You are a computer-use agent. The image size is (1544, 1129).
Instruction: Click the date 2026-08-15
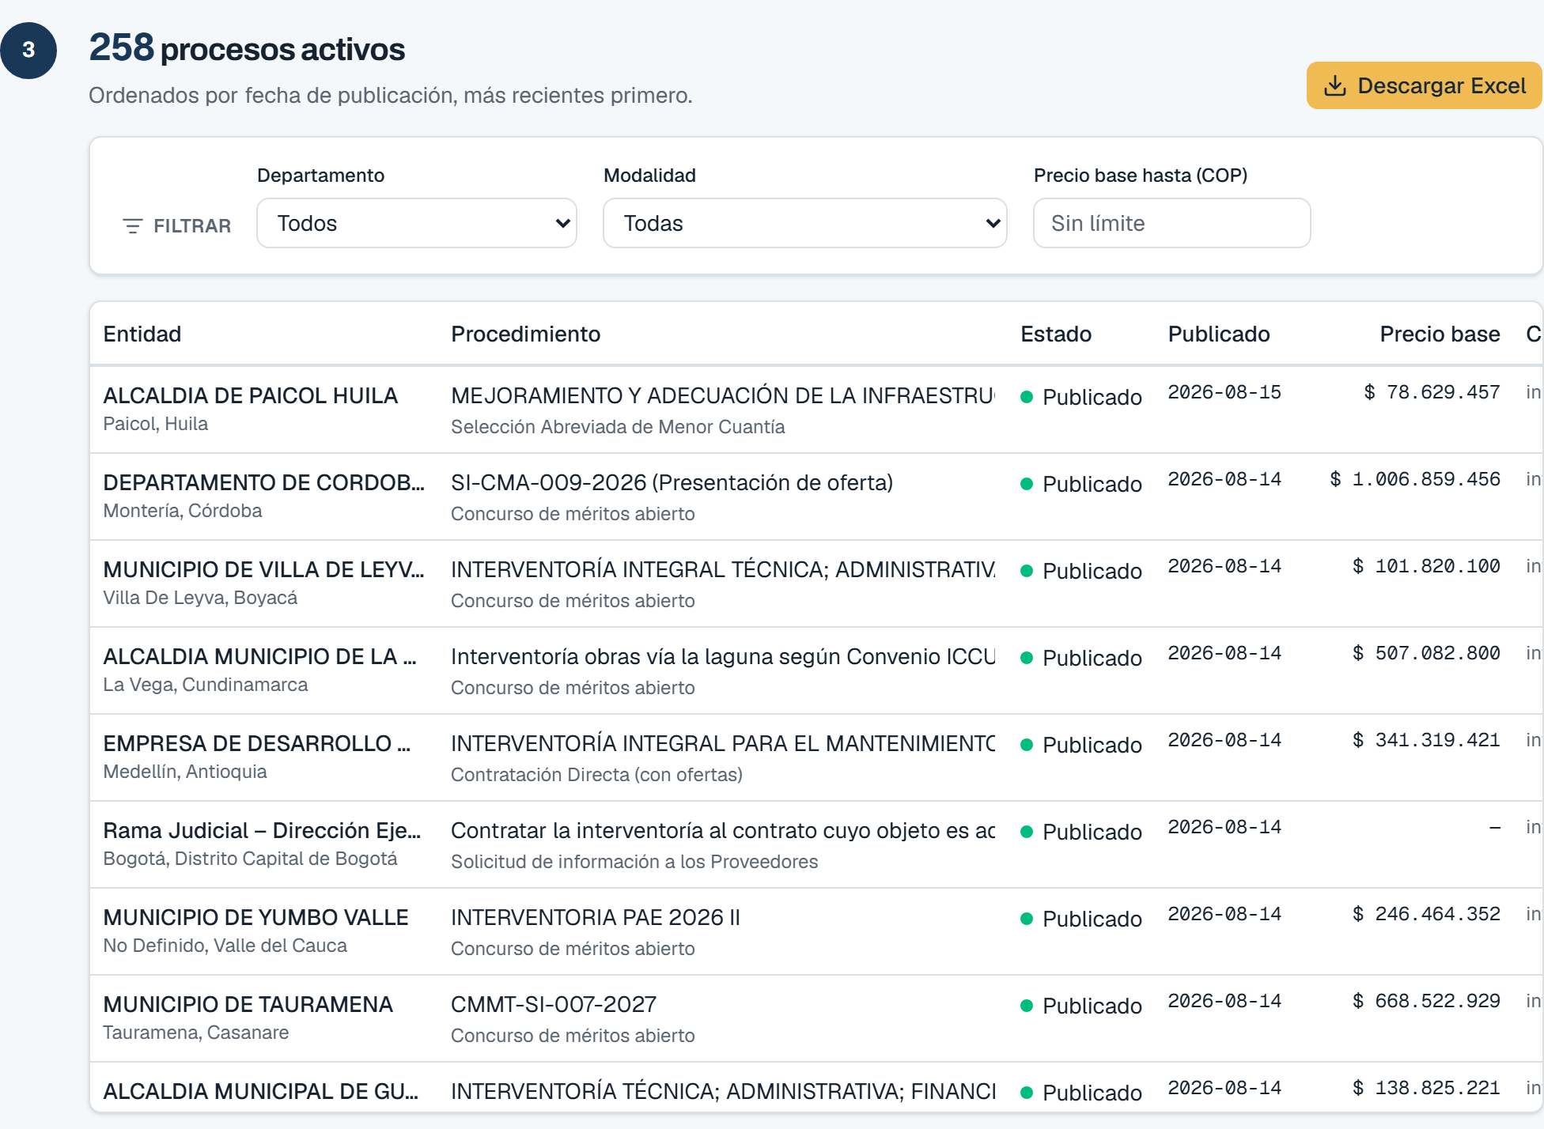coord(1224,392)
